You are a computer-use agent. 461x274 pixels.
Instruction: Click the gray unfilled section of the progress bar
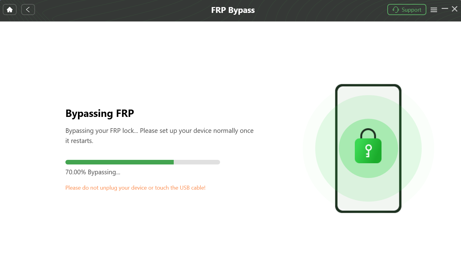[x=196, y=162]
